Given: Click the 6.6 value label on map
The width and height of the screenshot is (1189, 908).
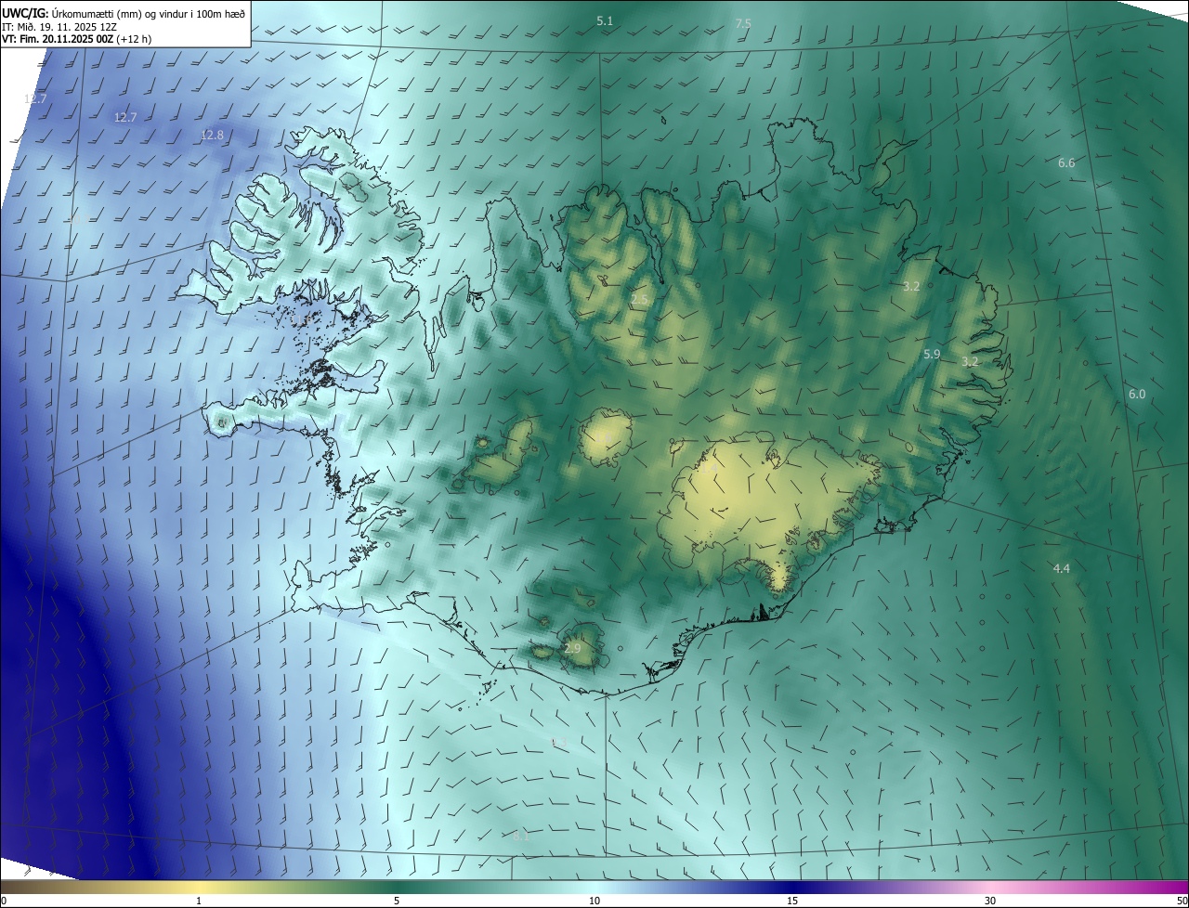Looking at the screenshot, I should 1066,163.
